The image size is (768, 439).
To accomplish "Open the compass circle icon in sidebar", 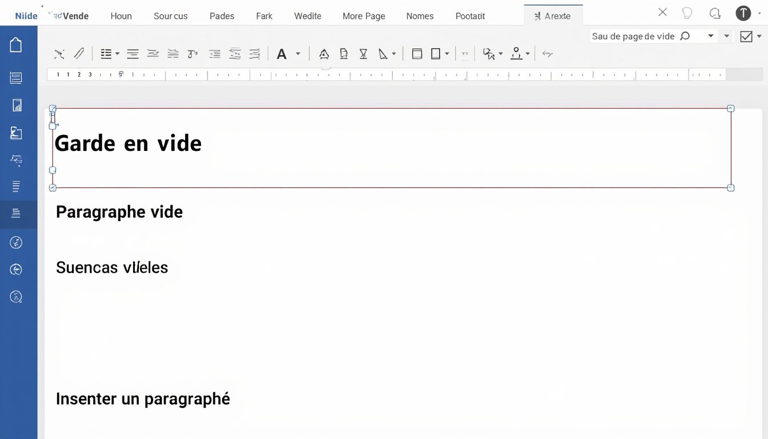I will click(16, 242).
